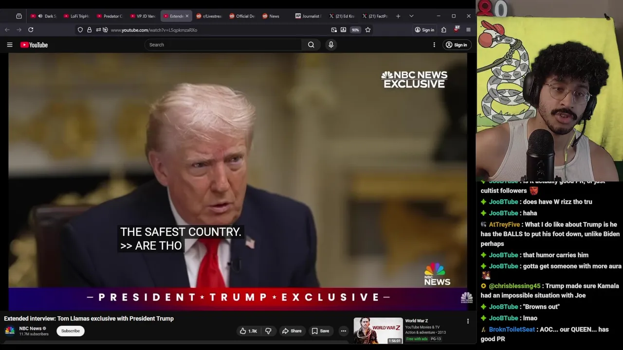This screenshot has width=623, height=350.
Task: Open Firefox application hamburger menu
Action: coord(468,30)
